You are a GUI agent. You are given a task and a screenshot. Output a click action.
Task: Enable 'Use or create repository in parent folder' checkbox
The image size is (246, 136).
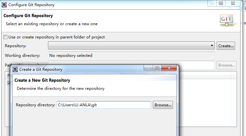point(5,37)
